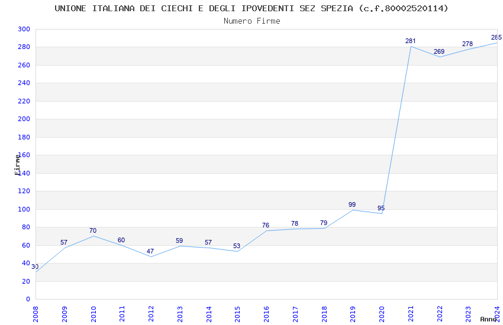Click the 'Firme' y-axis title
The width and height of the screenshot is (503, 325).
pyautogui.click(x=17, y=165)
